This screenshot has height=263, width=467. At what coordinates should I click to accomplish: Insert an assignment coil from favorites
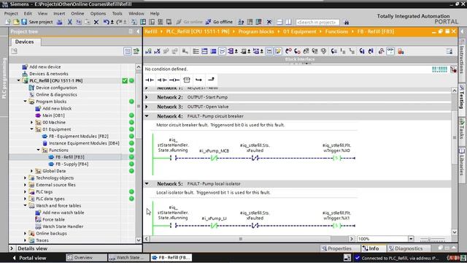[174, 80]
